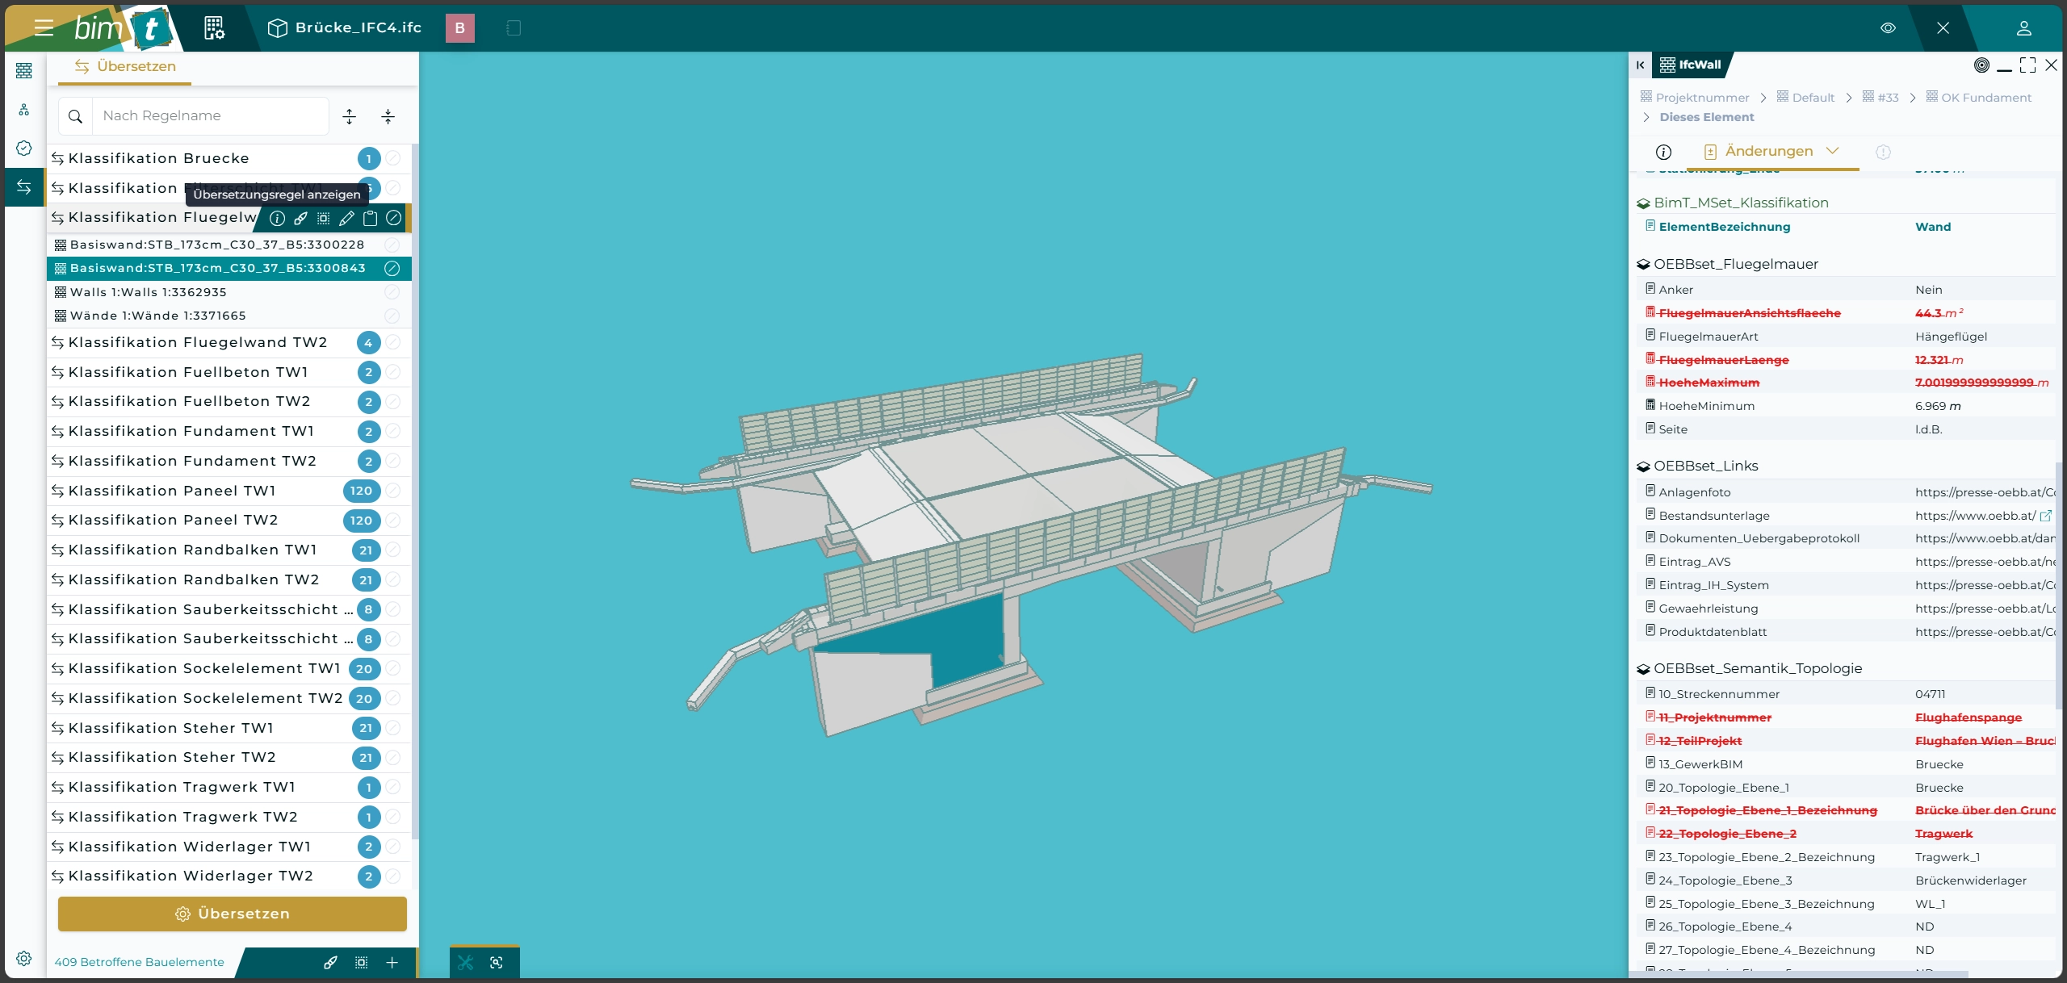
Task: Click the OK Fundament breadcrumb link
Action: [x=1985, y=98]
